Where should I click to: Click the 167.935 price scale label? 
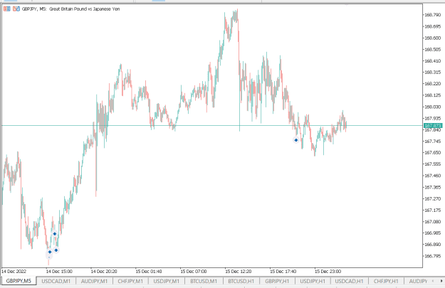click(432, 118)
